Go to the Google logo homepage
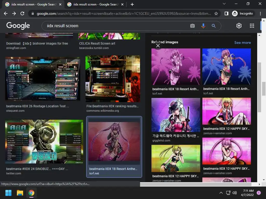The image size is (266, 199). (18, 26)
